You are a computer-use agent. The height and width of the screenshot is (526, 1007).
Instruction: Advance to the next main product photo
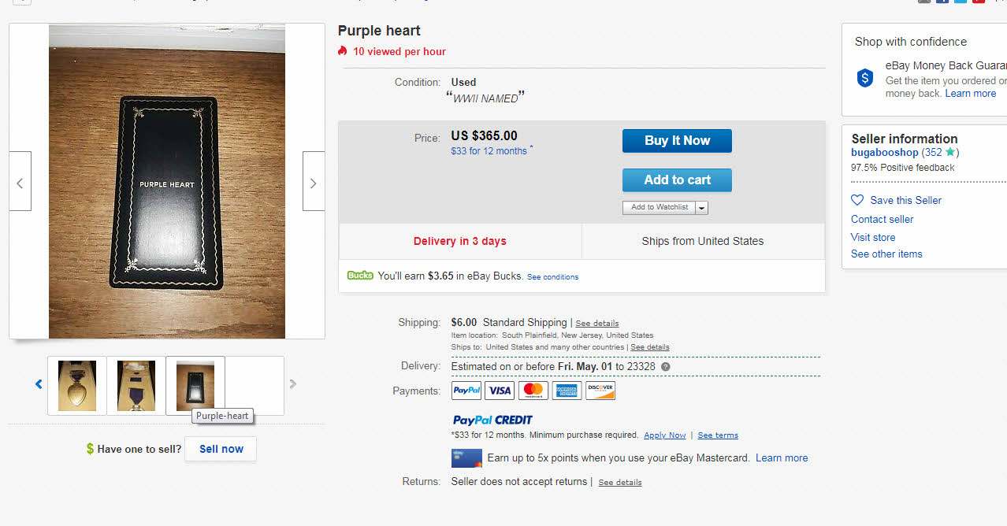(313, 182)
